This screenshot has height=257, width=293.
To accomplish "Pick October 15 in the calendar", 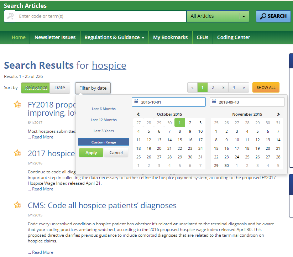I will pyautogui.click(x=180, y=140).
